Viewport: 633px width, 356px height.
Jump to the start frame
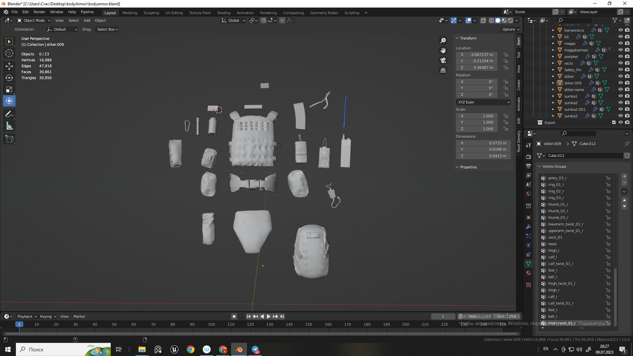[x=248, y=316]
